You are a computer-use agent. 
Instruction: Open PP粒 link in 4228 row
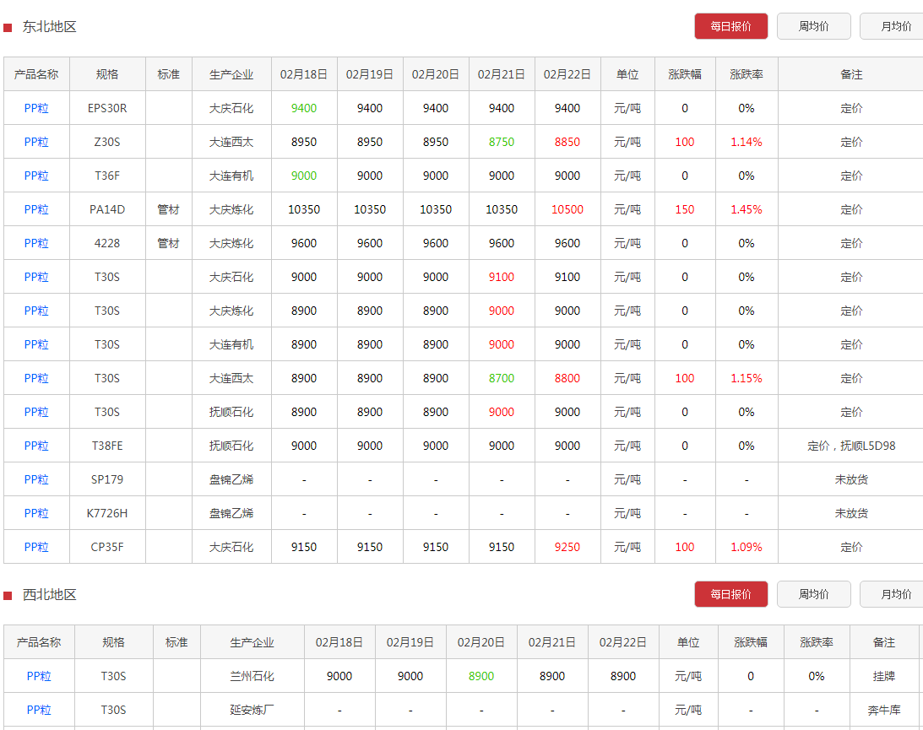(36, 244)
